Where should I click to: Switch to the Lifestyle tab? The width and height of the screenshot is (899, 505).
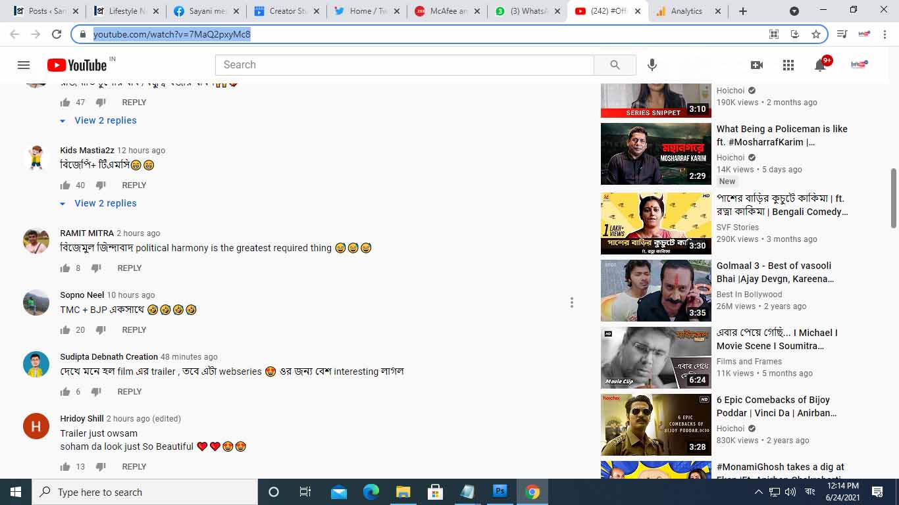[x=126, y=11]
